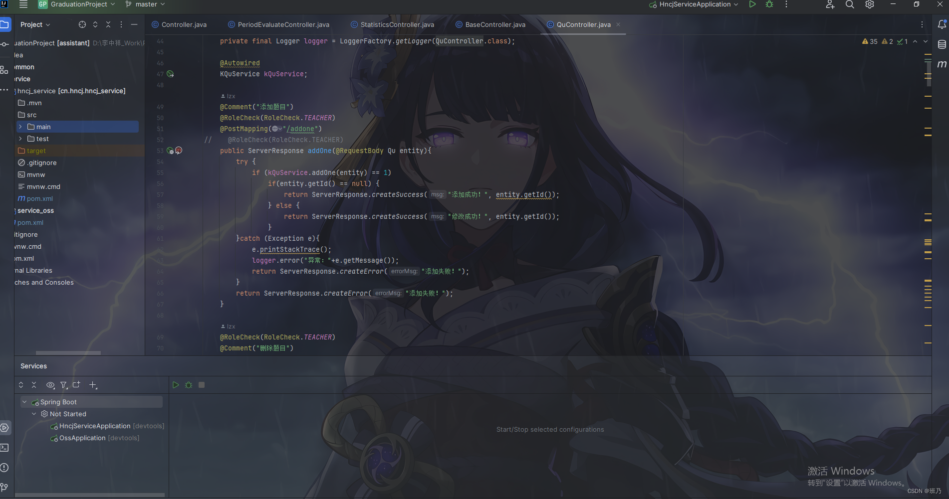Open the master branch dropdown
This screenshot has height=499, width=949.
[x=145, y=4]
